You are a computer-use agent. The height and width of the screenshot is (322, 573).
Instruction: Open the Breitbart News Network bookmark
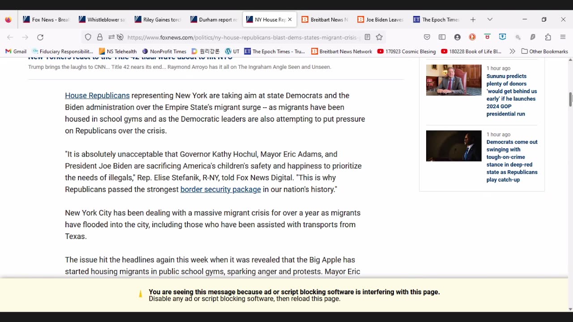pyautogui.click(x=342, y=51)
